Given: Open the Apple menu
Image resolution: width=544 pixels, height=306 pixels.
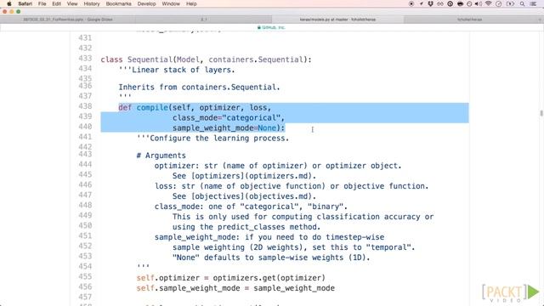Looking at the screenshot, I should [9, 3].
